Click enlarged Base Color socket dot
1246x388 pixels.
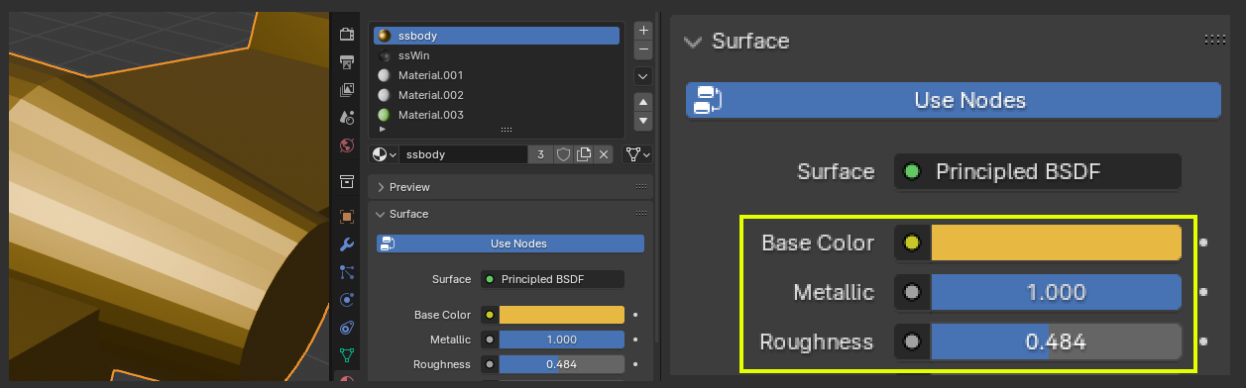pos(912,242)
